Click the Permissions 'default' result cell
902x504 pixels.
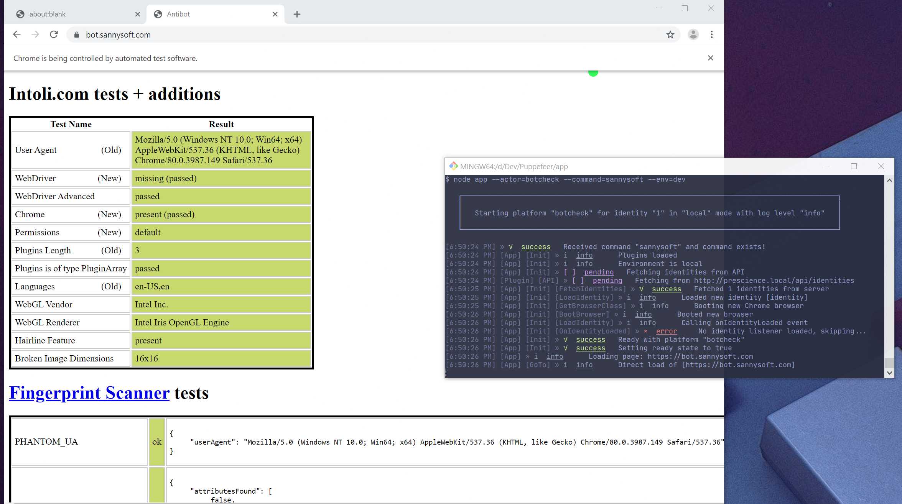click(x=221, y=232)
